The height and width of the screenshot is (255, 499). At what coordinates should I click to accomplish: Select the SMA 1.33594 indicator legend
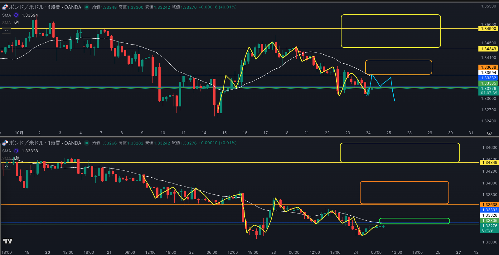(30, 15)
